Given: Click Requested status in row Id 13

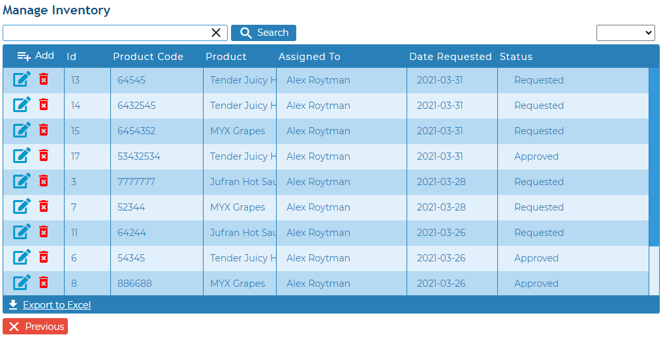Looking at the screenshot, I should click(539, 80).
